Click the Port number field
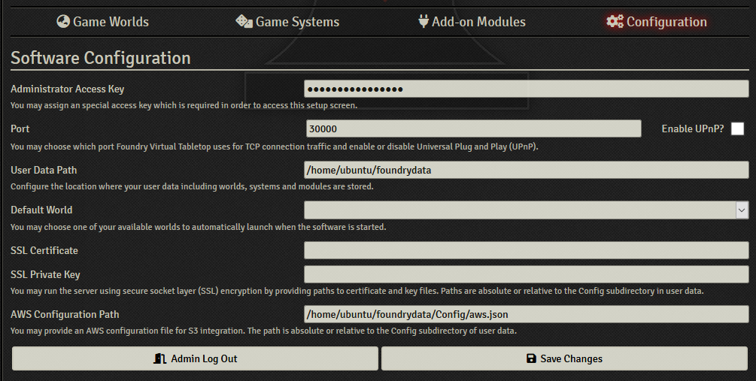This screenshot has height=381, width=756. point(473,129)
